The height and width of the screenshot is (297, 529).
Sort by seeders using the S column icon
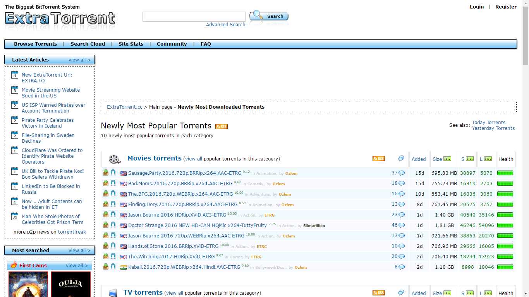pyautogui.click(x=470, y=159)
